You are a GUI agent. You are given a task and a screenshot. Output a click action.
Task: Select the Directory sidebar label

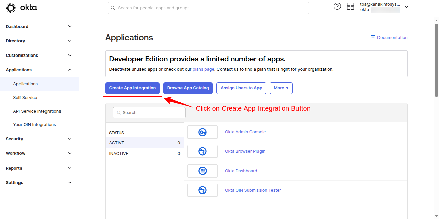tap(15, 41)
